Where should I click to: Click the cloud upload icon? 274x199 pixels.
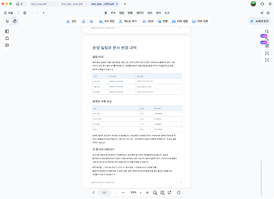coord(268,13)
